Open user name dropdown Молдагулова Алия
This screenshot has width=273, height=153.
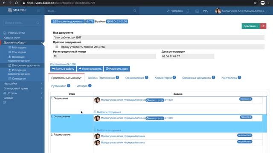pos(244,11)
